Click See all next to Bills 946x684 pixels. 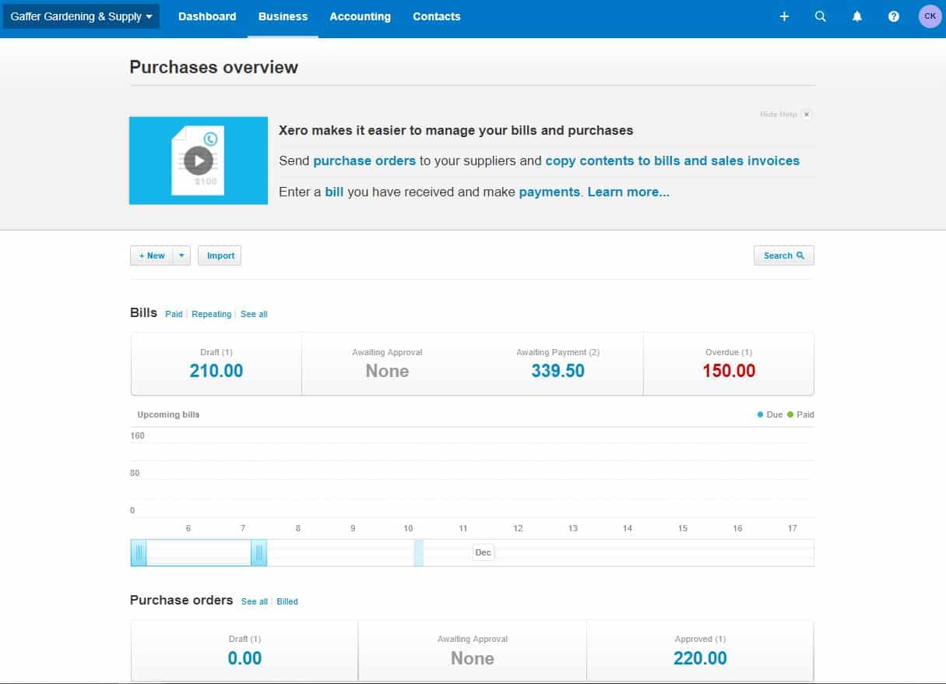pyautogui.click(x=254, y=314)
